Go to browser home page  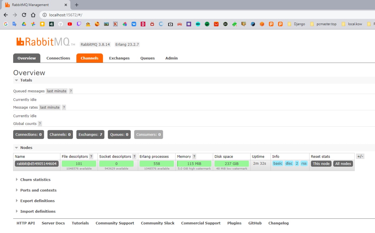[x=33, y=15]
